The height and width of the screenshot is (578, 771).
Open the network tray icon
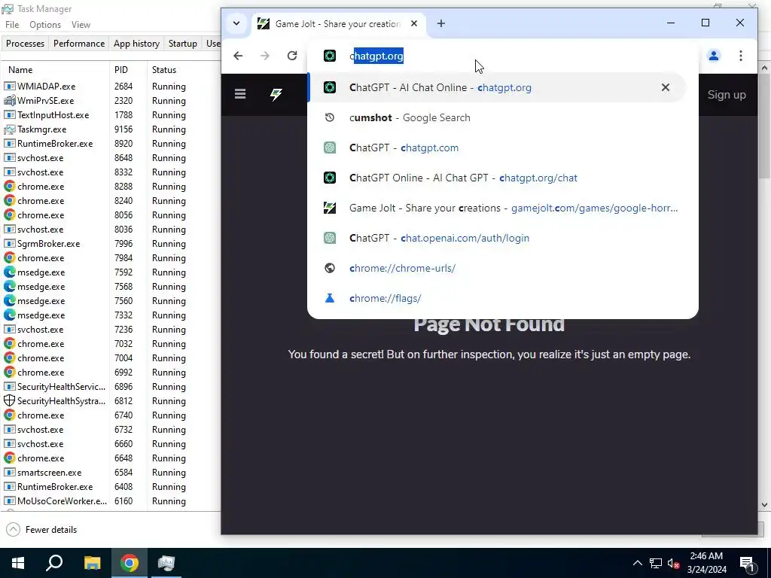click(656, 563)
